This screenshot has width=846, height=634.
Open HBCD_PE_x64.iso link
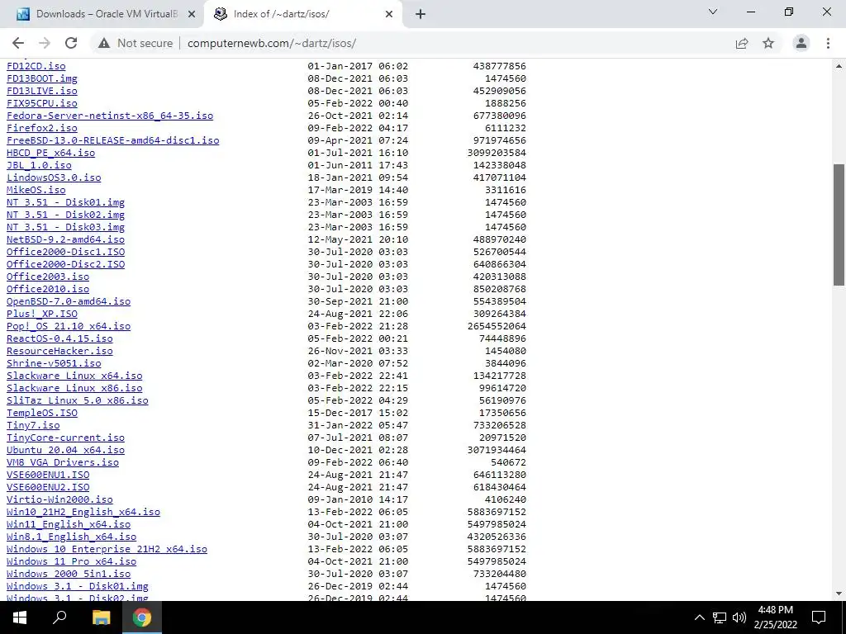[50, 153]
